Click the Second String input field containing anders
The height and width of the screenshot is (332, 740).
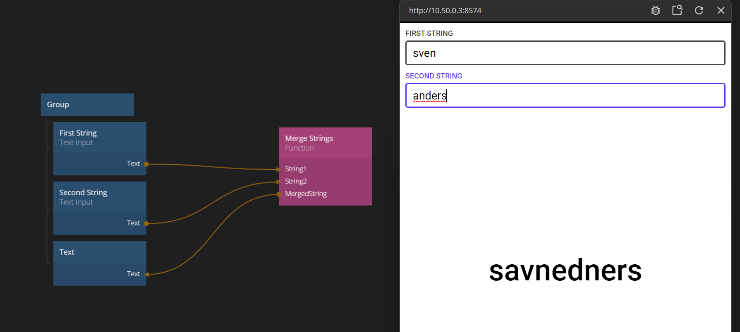[x=565, y=96]
